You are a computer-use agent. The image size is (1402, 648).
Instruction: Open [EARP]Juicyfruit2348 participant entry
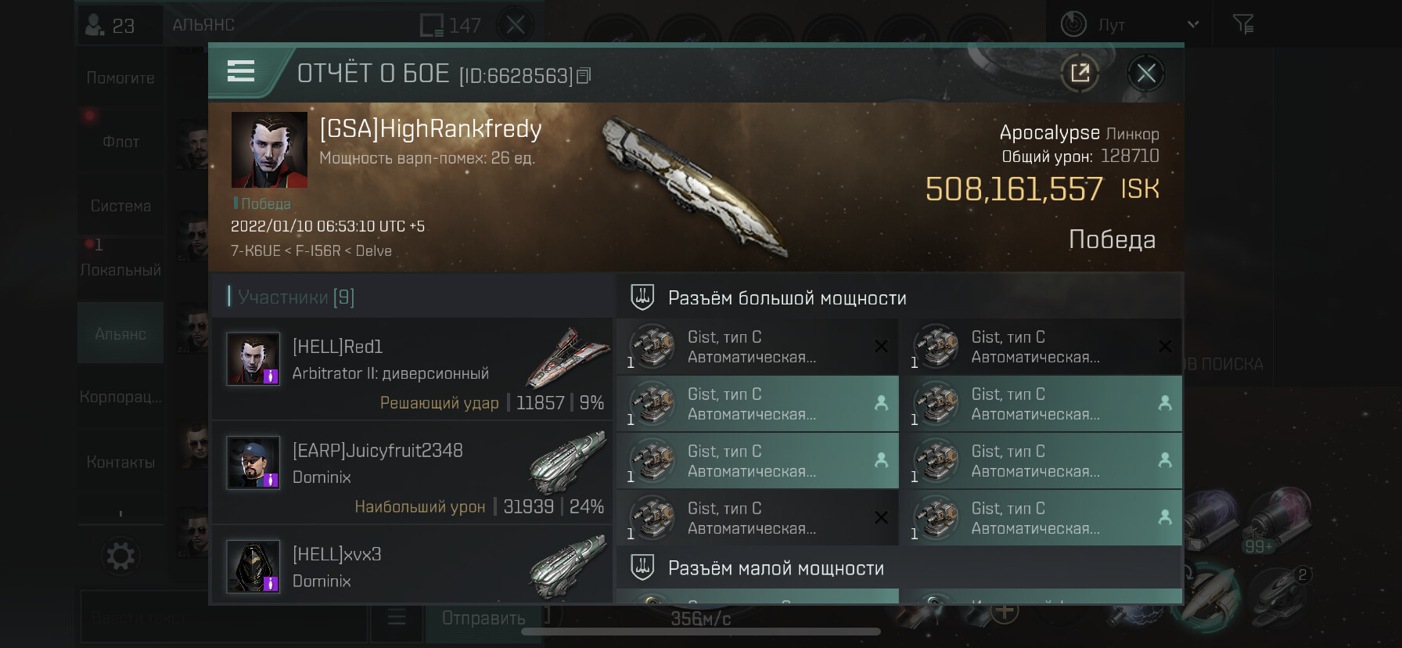(x=412, y=473)
